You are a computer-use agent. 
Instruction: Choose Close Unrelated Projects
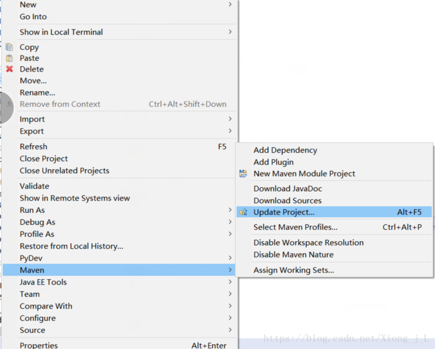[x=120, y=171]
